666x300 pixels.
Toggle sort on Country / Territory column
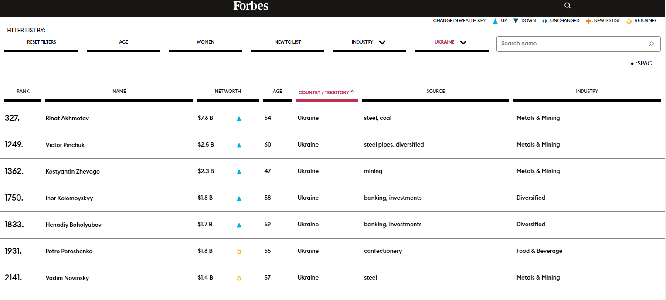326,92
